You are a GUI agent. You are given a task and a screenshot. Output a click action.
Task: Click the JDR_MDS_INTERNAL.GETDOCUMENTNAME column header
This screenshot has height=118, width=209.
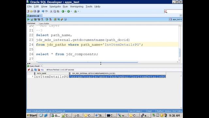[x=117, y=73]
